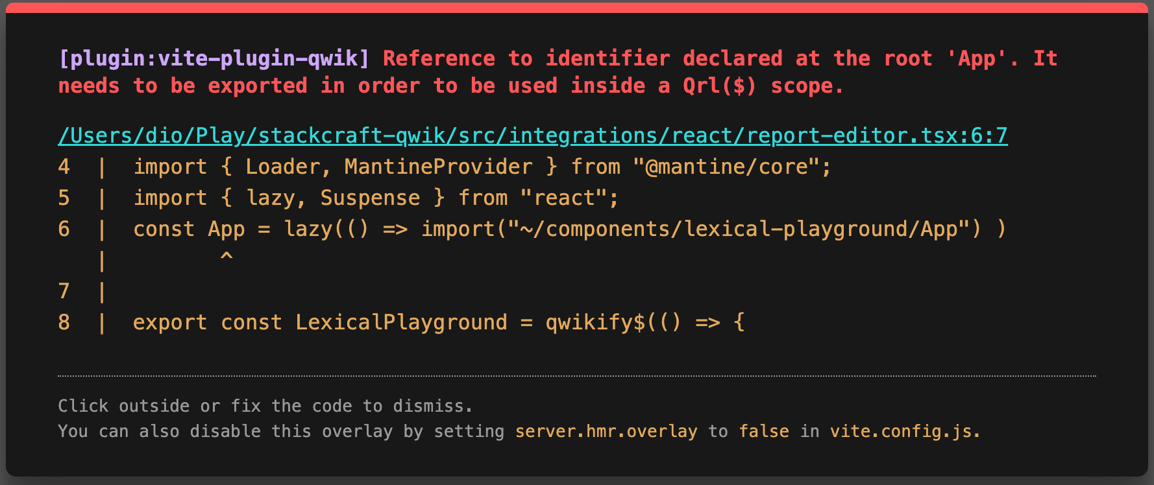Click the highlighted "server.hmr.overlay" text

(x=606, y=431)
